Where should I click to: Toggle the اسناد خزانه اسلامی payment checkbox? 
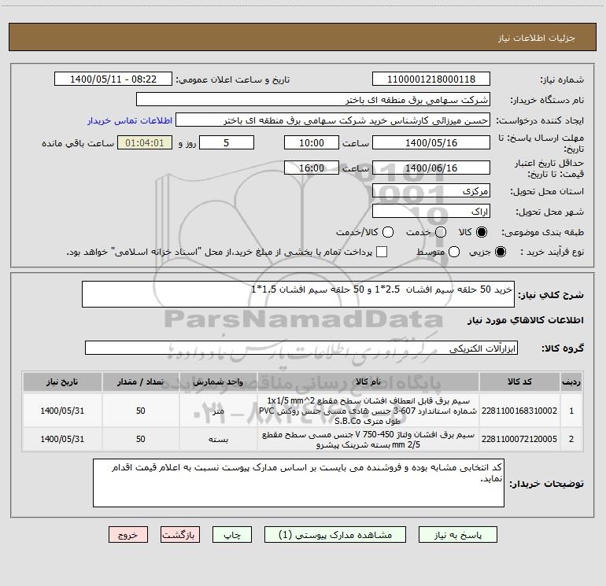click(382, 252)
